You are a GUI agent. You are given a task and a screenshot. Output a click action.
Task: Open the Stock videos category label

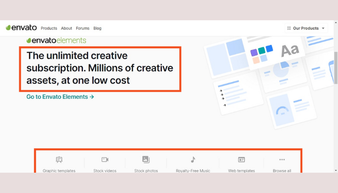(105, 171)
